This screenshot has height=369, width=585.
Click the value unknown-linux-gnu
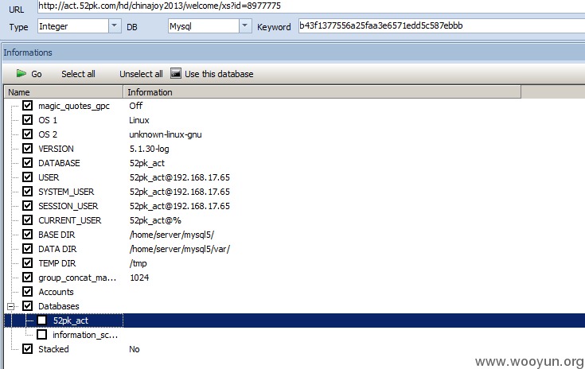[166, 134]
